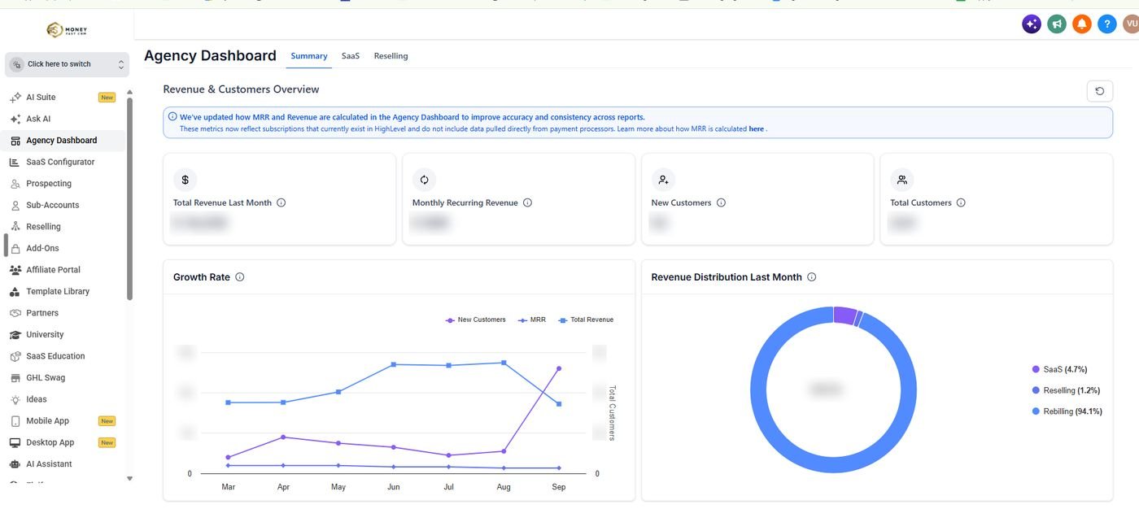Switch to the SaaS tab
This screenshot has height=522, width=1139.
tap(351, 56)
